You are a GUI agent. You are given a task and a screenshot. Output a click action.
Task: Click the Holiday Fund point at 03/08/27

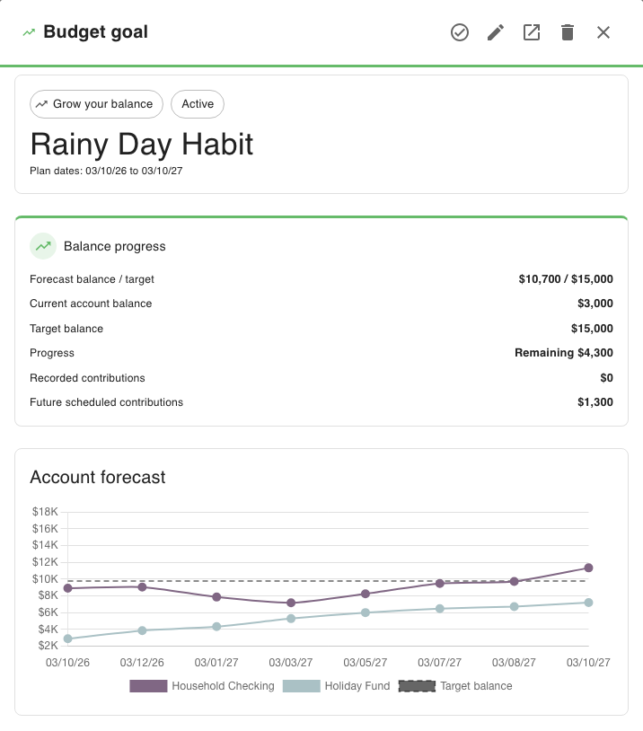click(x=515, y=606)
